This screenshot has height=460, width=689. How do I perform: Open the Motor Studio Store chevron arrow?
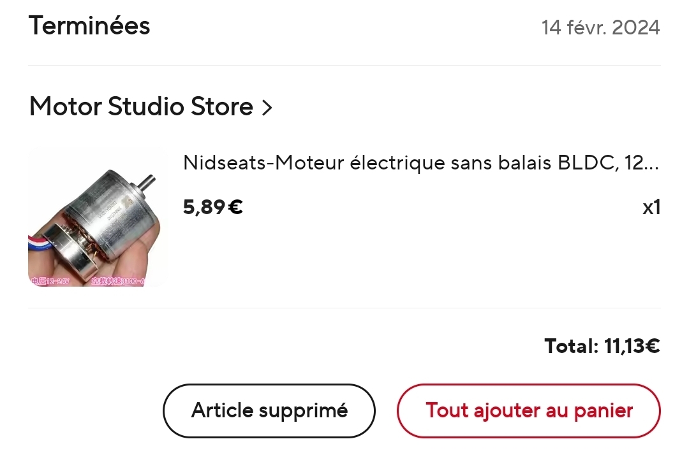tap(267, 107)
